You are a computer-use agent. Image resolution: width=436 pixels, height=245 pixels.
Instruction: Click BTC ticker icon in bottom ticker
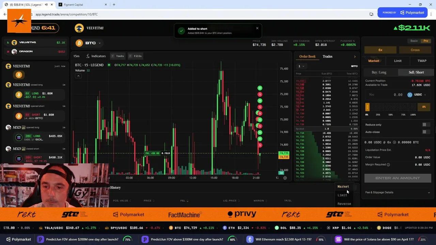(171, 228)
